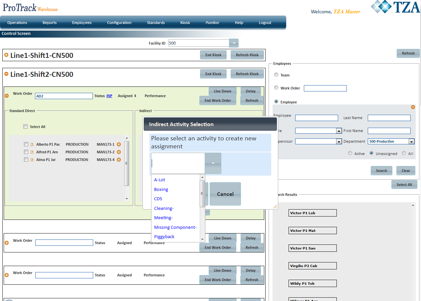Click the Search button in Employees panel
Image resolution: width=421 pixels, height=301 pixels.
click(381, 171)
